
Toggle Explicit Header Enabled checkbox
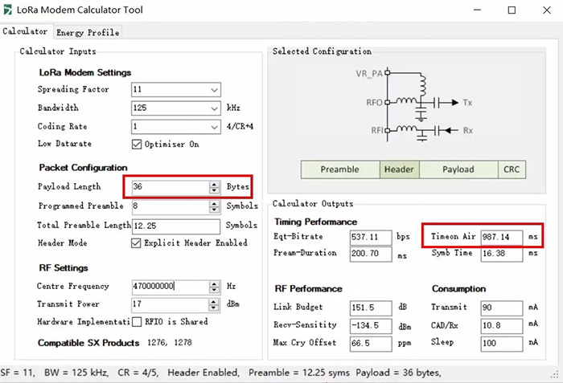(x=136, y=243)
